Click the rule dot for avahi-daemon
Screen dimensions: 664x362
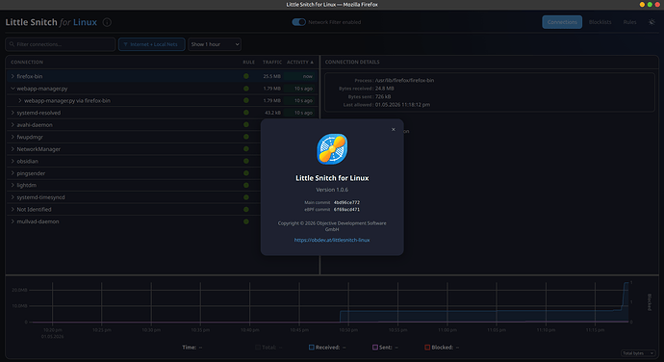246,124
